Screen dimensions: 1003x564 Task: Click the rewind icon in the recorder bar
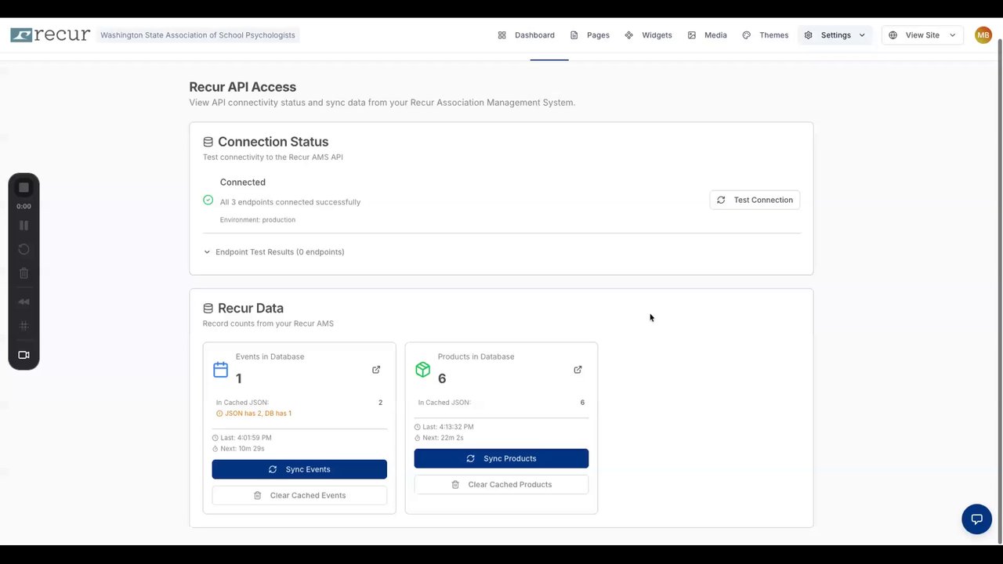click(24, 302)
